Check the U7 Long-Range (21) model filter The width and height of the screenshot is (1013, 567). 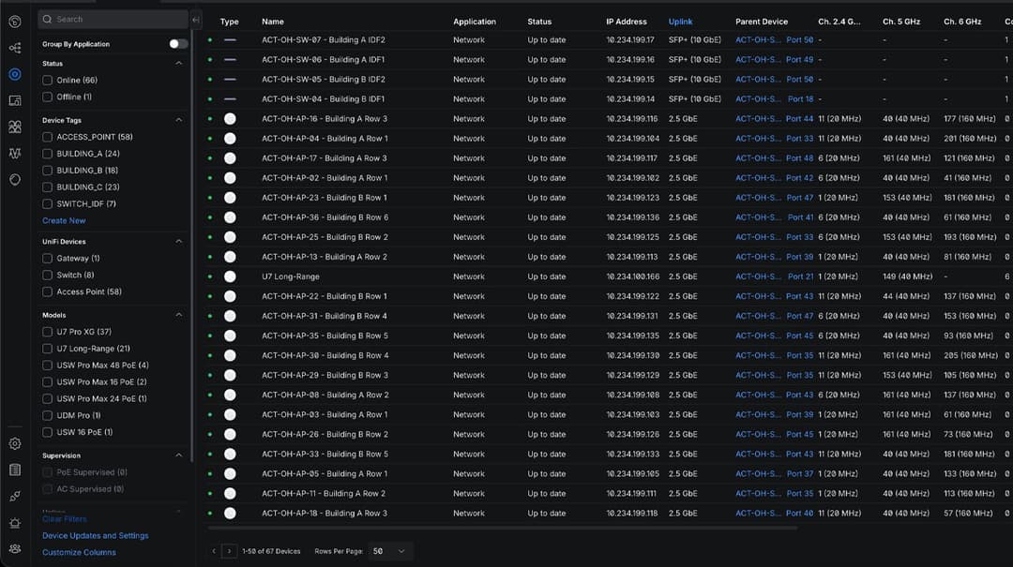tap(47, 349)
